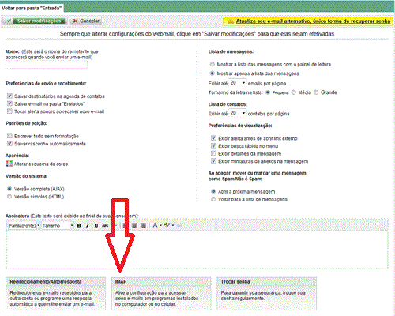Toggle Exibir miniaturas de anexos checkbox
The width and height of the screenshot is (395, 316).
coord(213,161)
